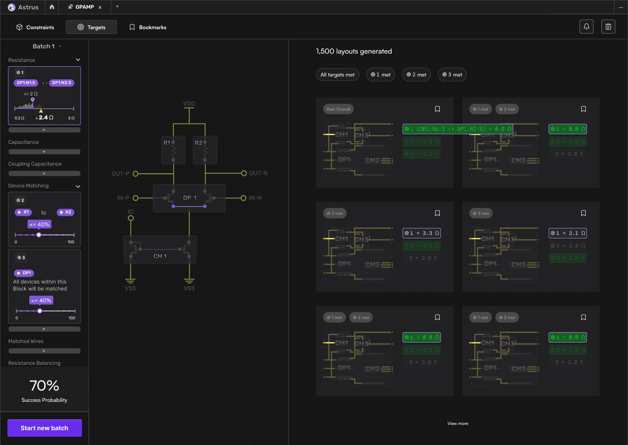Switch to the Bookmarks tab
This screenshot has height=445, width=628.
click(148, 27)
